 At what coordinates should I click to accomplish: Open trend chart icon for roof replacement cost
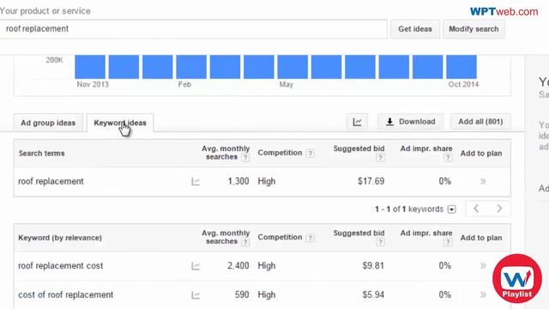pos(196,266)
